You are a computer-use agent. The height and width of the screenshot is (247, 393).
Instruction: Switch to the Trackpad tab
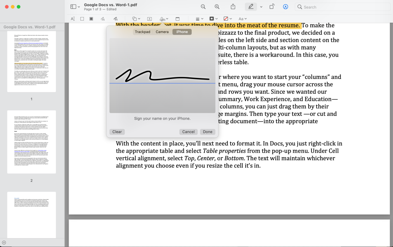[142, 32]
